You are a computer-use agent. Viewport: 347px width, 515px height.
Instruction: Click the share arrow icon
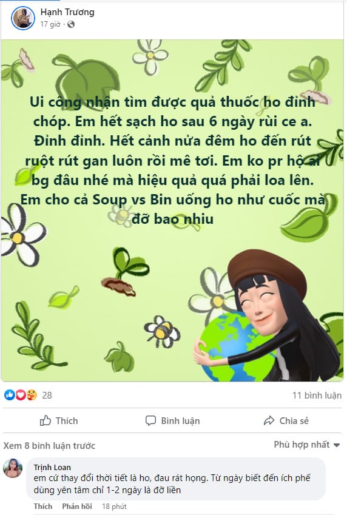tap(269, 421)
